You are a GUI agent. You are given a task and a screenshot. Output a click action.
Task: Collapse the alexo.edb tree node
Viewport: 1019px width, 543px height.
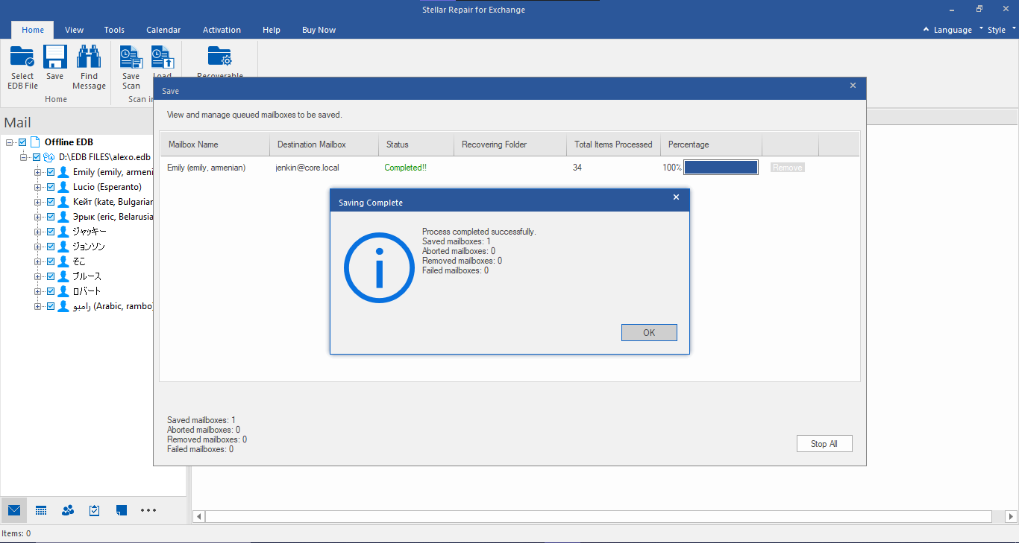point(24,157)
